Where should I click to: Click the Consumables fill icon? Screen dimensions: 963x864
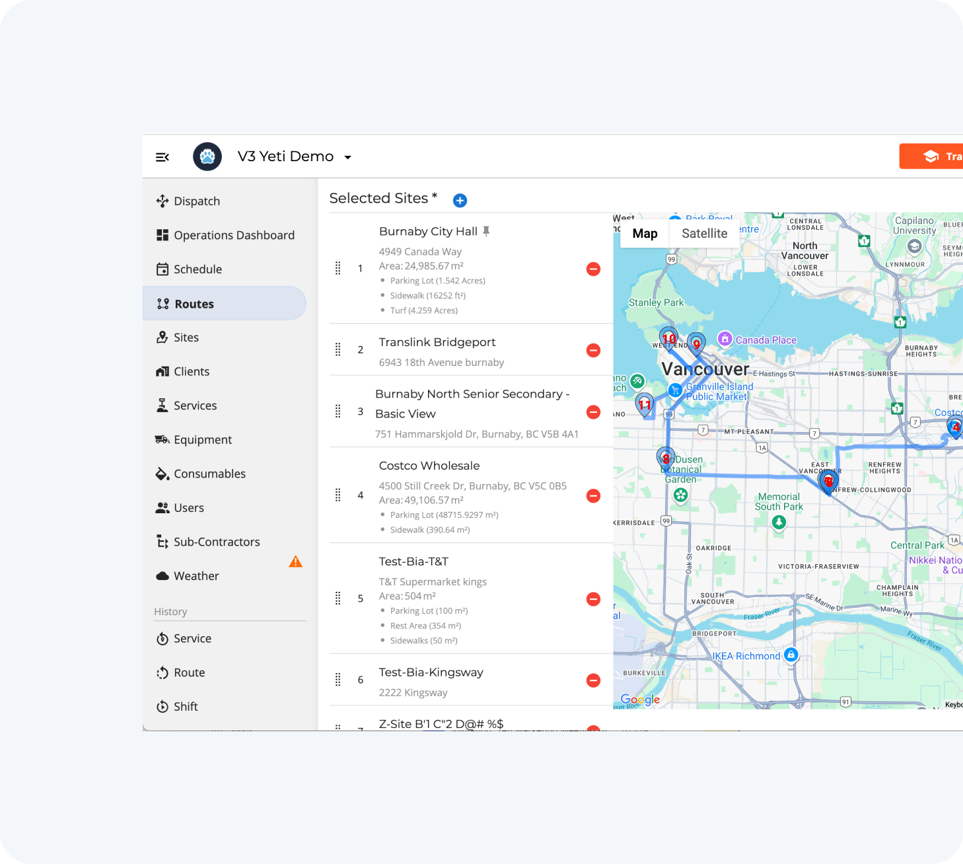click(162, 474)
